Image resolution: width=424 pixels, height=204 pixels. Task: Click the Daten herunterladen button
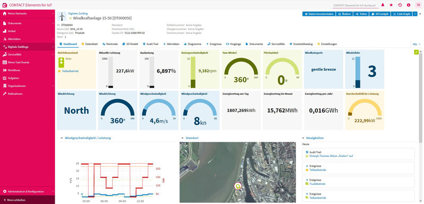point(319,14)
